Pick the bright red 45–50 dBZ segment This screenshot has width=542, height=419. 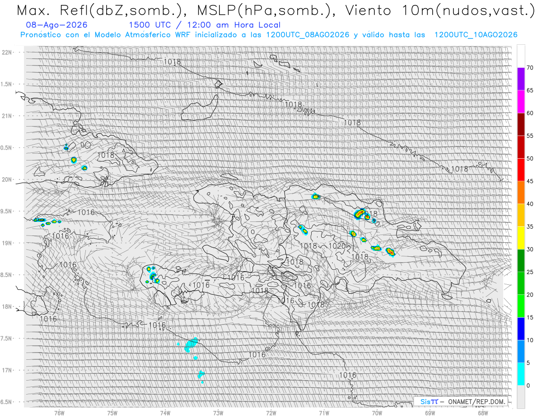pos(521,170)
